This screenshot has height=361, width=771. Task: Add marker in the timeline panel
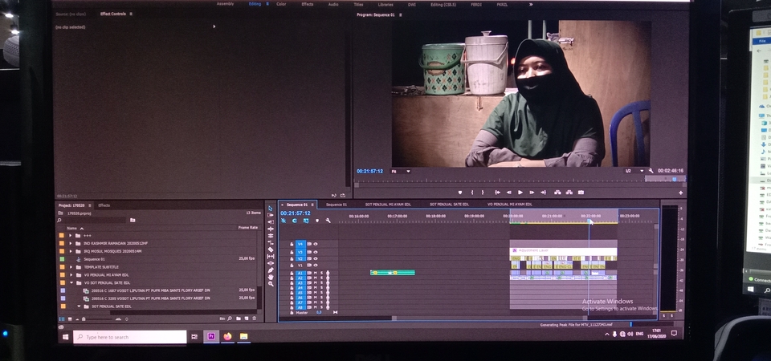click(x=317, y=221)
